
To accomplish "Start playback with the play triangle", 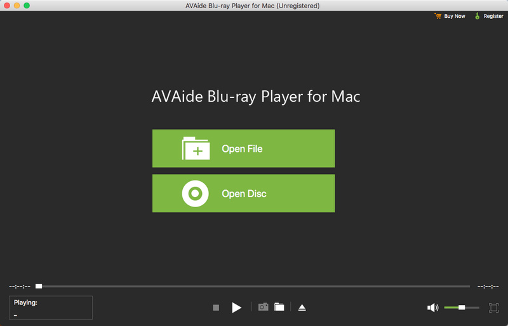I will point(236,307).
